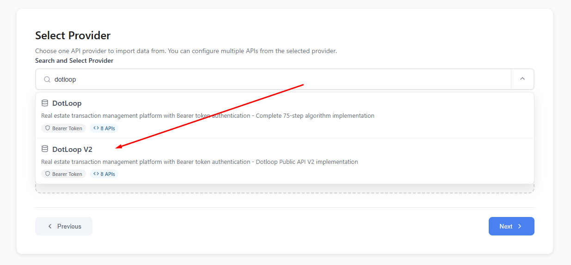Click the code brackets icon in DotLoop V2's APIs badge
The image size is (571, 265).
(x=96, y=174)
